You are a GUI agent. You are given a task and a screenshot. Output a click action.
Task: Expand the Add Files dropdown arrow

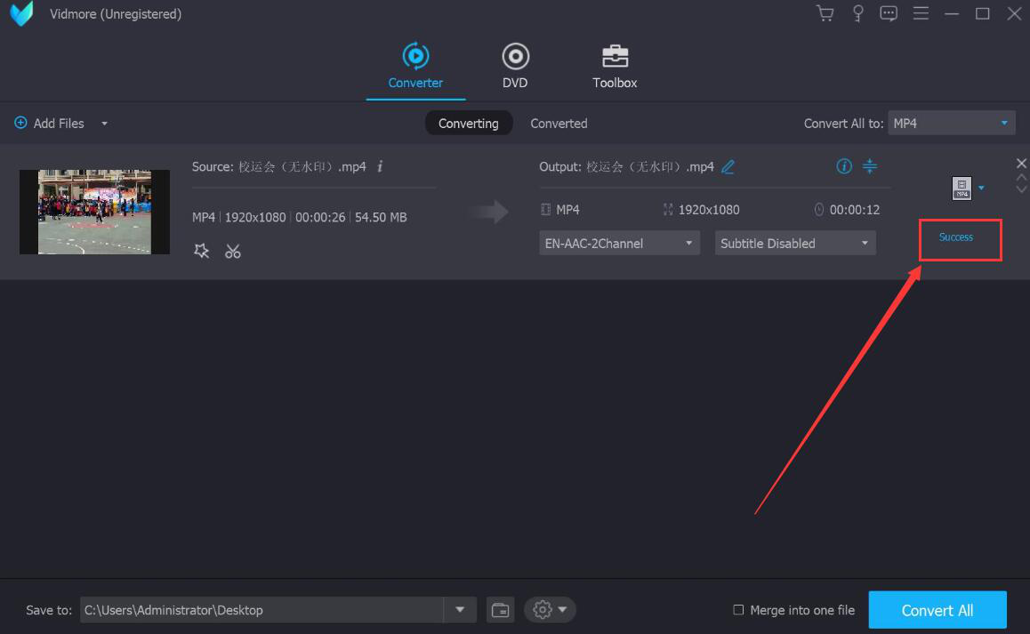pyautogui.click(x=104, y=124)
